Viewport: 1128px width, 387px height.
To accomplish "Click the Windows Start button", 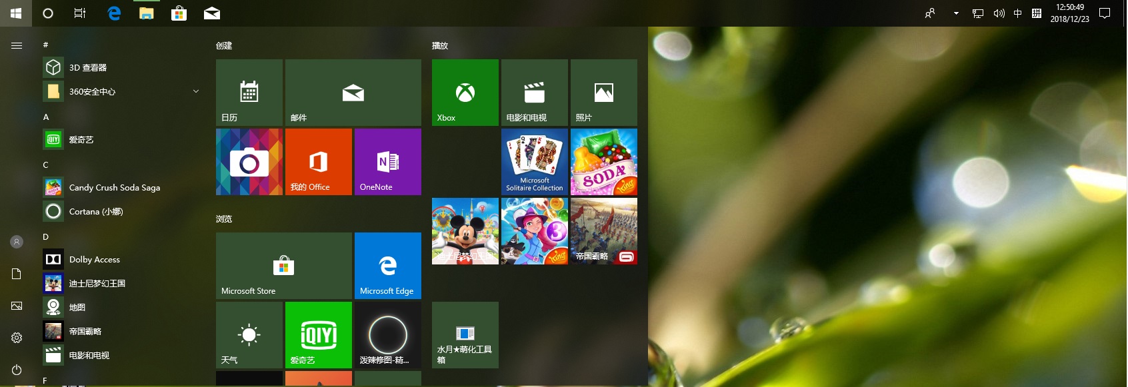I will click(x=16, y=13).
